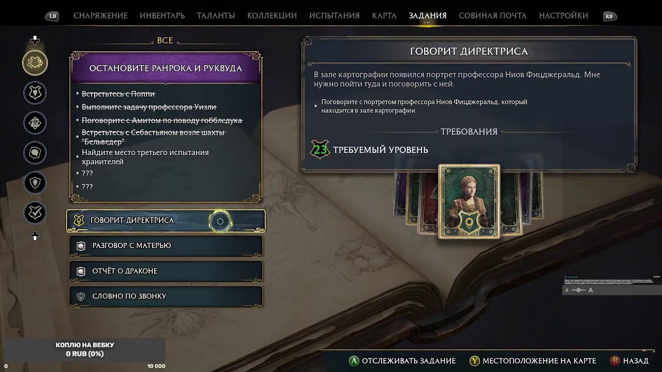The height and width of the screenshot is (372, 662).
Task: Click the Niamh Fitzgerald portrait card
Action: click(x=469, y=201)
